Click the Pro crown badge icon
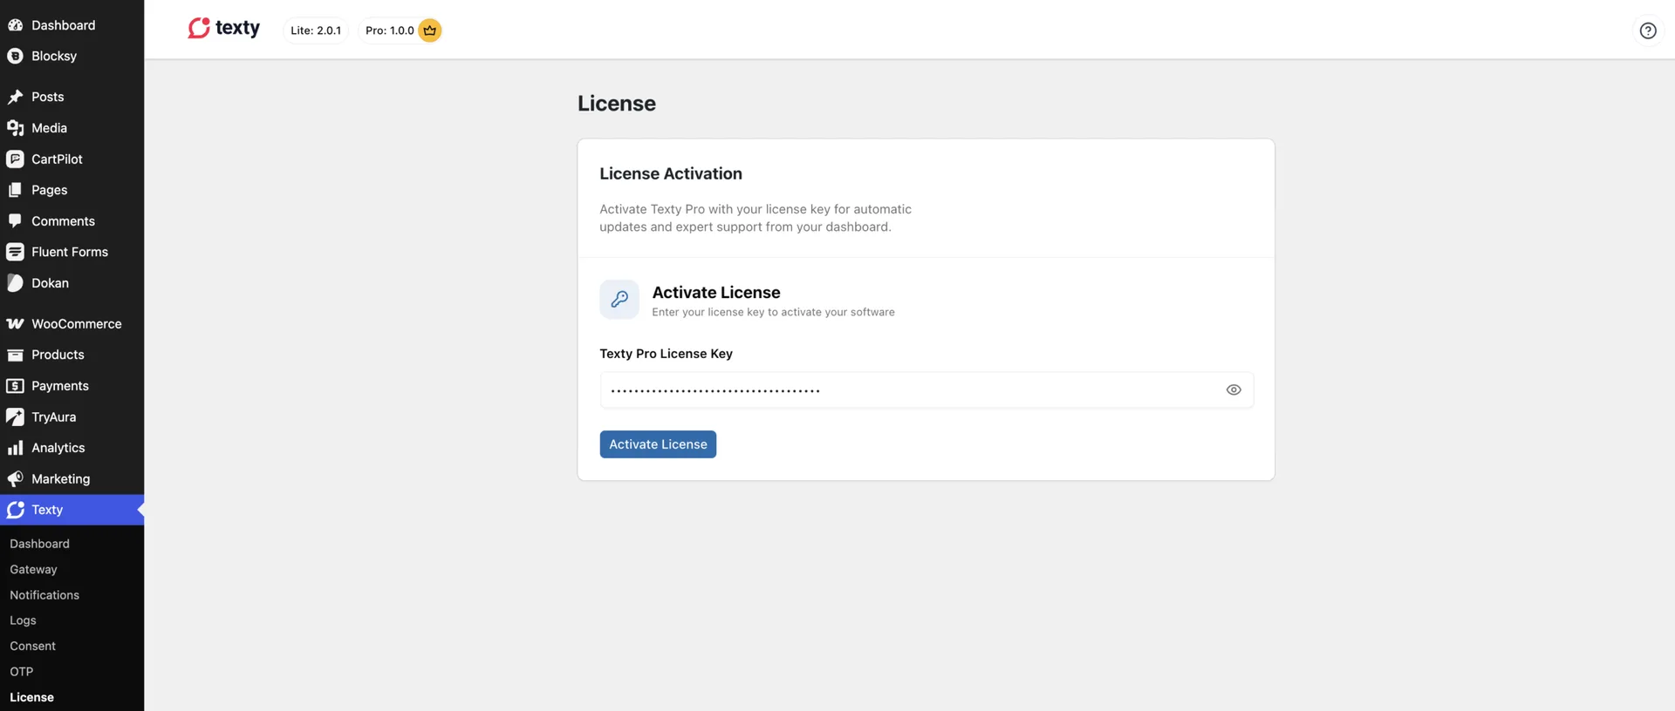 (x=429, y=30)
